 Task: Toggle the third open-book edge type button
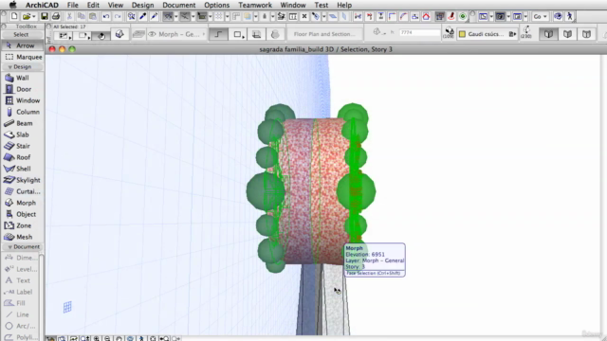pyautogui.click(x=586, y=34)
